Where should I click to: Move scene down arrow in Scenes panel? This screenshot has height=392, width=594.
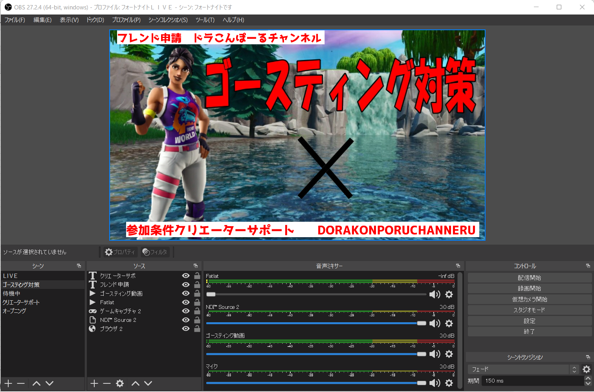click(x=49, y=383)
